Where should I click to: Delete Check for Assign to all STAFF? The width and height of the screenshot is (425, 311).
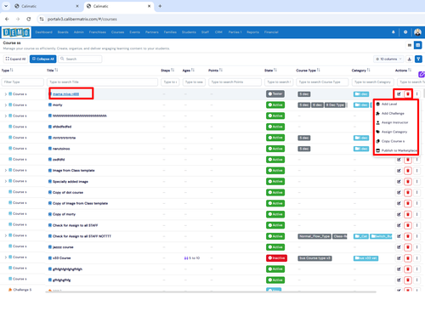pos(408,225)
